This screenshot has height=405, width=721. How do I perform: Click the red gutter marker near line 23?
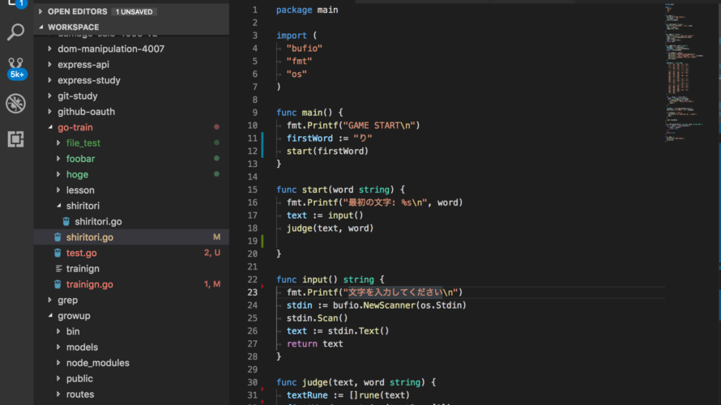pyautogui.click(x=262, y=286)
